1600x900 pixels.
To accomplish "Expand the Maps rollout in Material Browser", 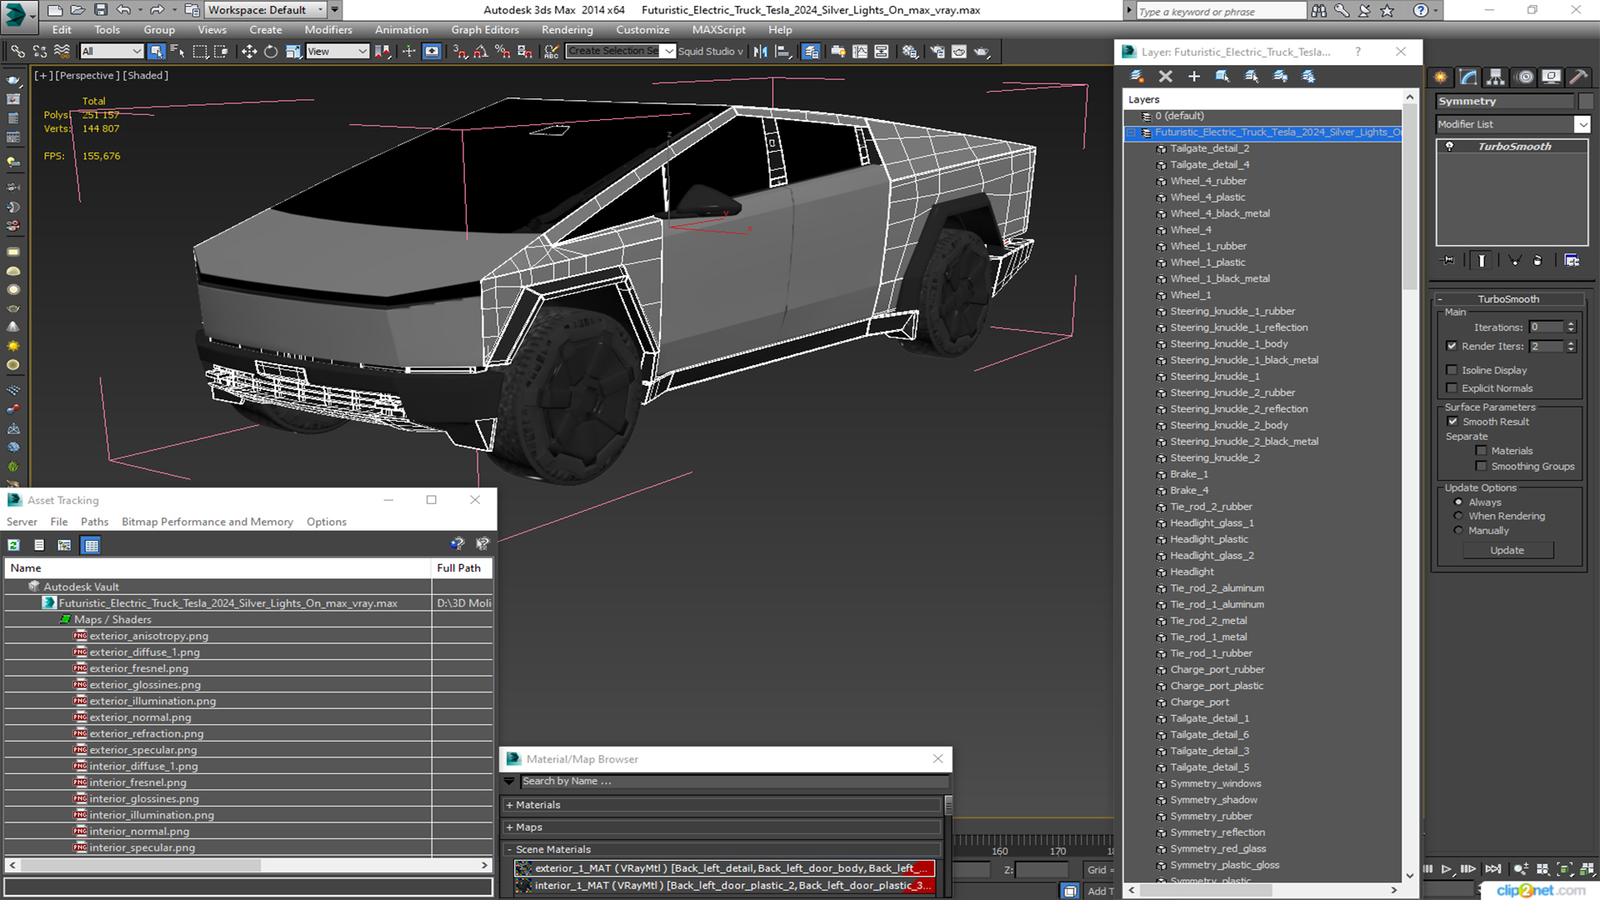I will 722,827.
